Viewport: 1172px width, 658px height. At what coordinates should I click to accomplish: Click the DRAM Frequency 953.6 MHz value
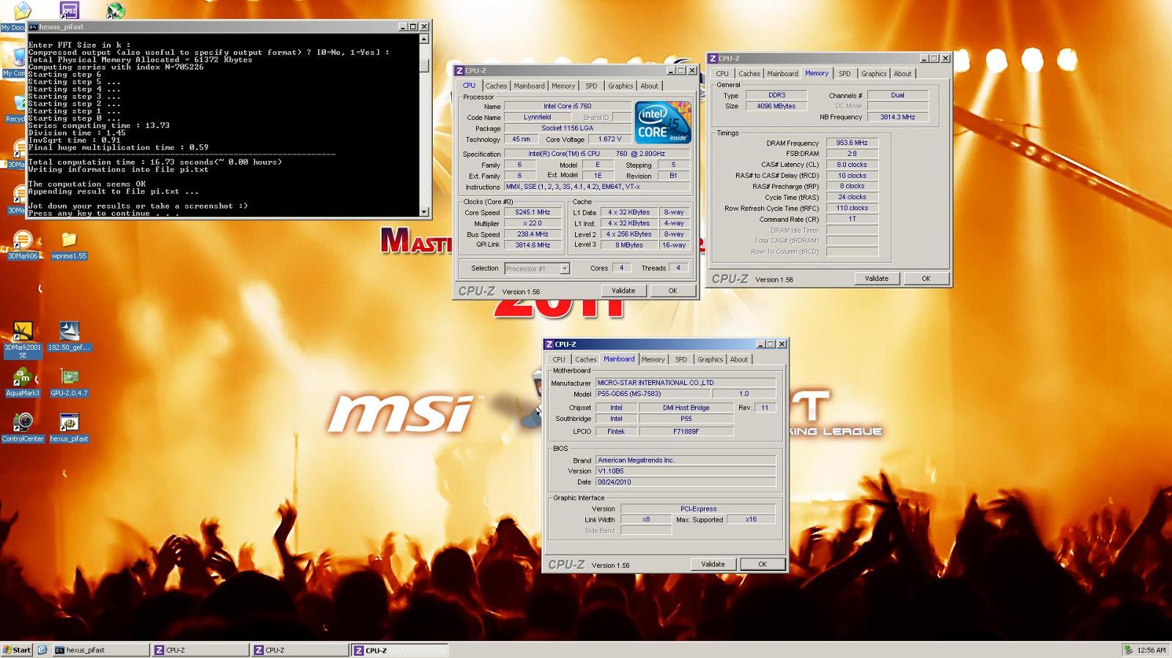(852, 143)
